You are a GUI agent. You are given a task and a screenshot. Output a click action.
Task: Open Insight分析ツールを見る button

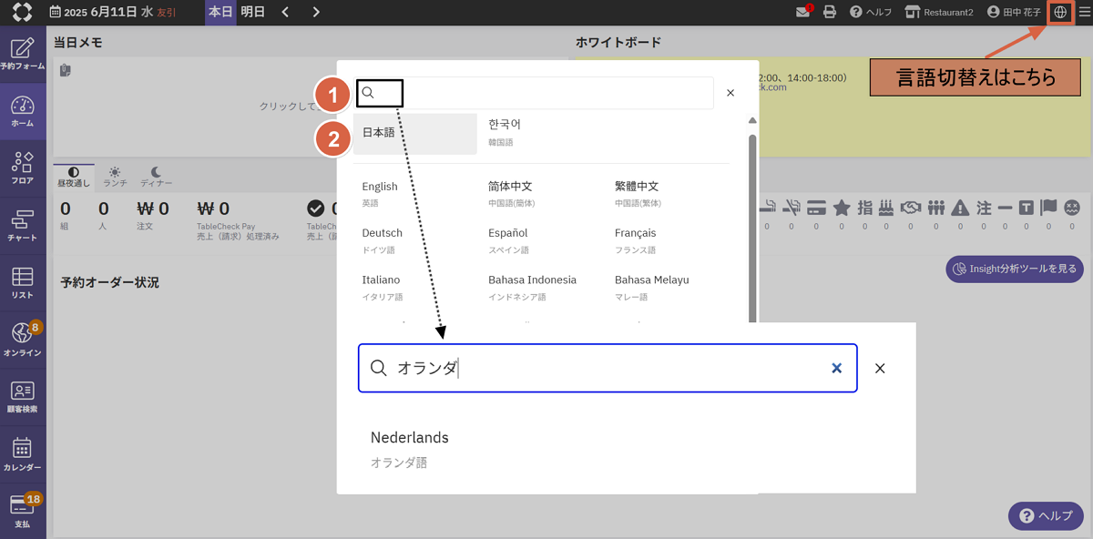point(1015,269)
